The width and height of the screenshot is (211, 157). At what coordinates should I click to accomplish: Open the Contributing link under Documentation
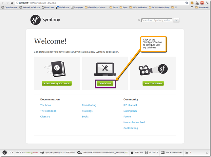tap(89, 105)
